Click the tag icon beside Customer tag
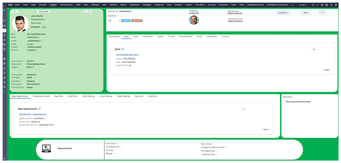 coord(120,21)
